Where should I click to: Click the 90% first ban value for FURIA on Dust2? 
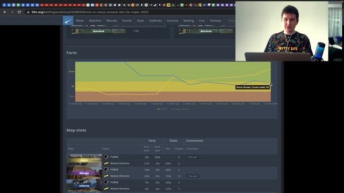(157, 157)
